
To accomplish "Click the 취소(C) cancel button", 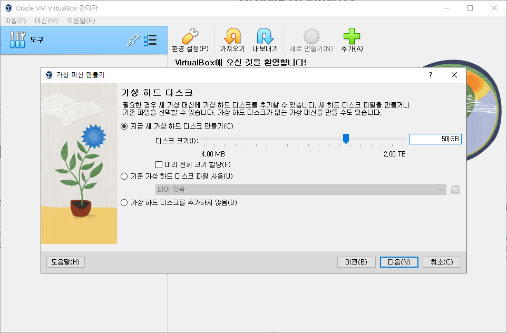I will point(442,262).
